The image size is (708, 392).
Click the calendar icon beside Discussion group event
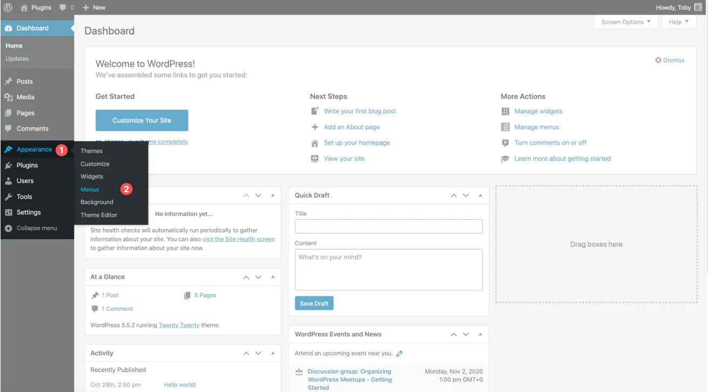tap(300, 372)
